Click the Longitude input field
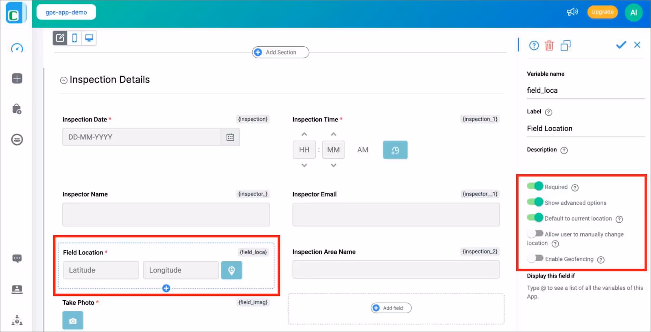This screenshot has width=651, height=332. [x=181, y=270]
